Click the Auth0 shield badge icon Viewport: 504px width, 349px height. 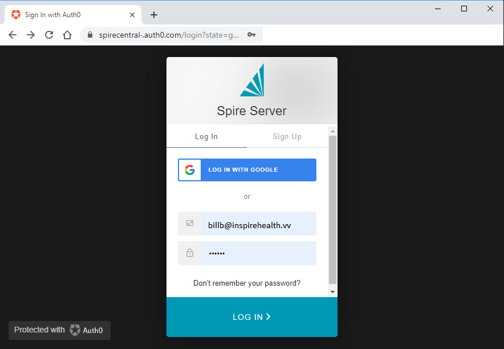[75, 330]
